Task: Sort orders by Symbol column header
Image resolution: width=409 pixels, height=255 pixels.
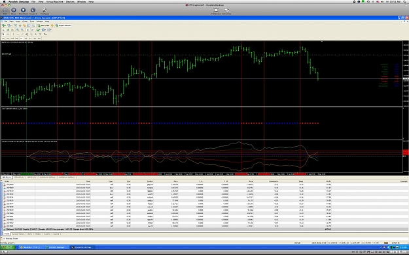Action: click(149, 181)
